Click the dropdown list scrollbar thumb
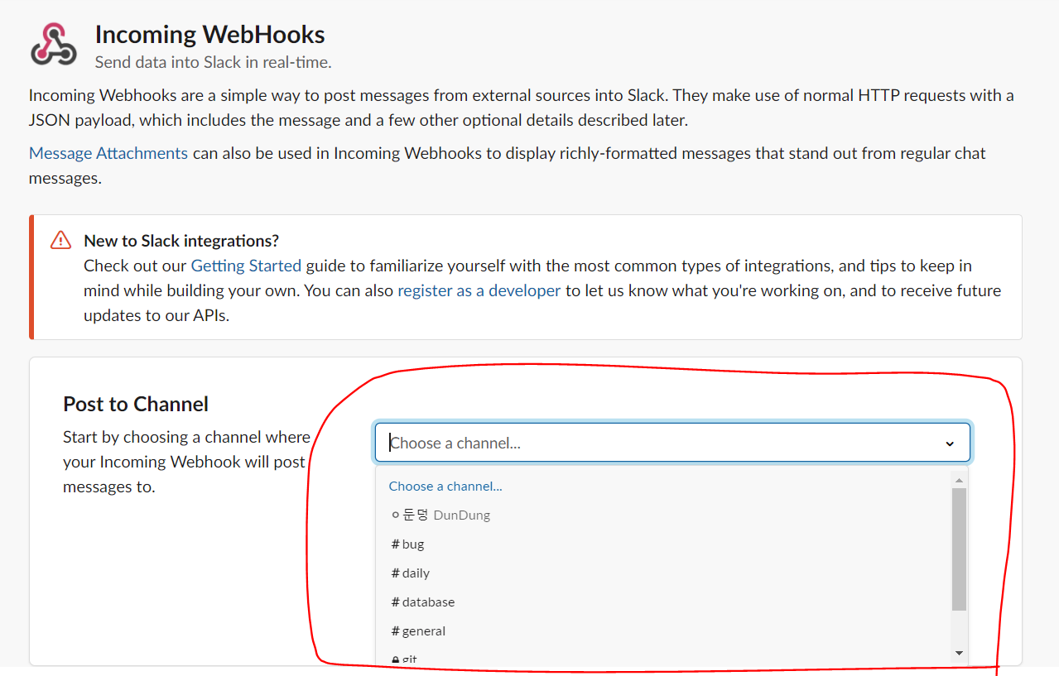Viewport: 1059px width, 676px height. [x=959, y=549]
